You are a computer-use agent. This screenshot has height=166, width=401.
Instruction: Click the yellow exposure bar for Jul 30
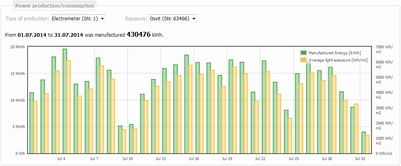pyautogui.click(x=356, y=128)
